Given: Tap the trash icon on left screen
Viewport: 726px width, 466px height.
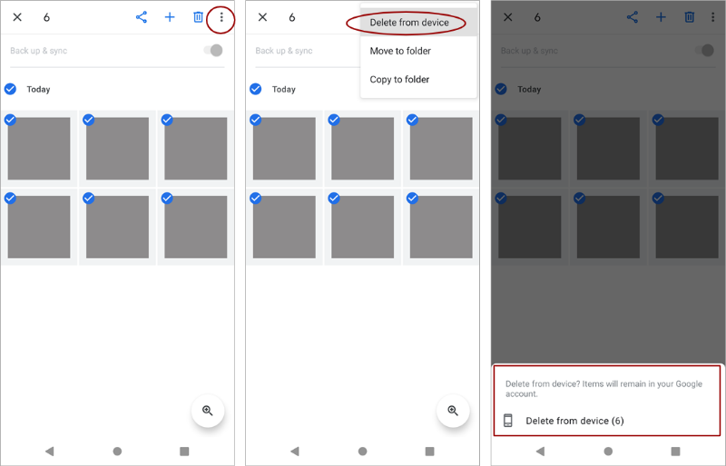Looking at the screenshot, I should tap(198, 17).
